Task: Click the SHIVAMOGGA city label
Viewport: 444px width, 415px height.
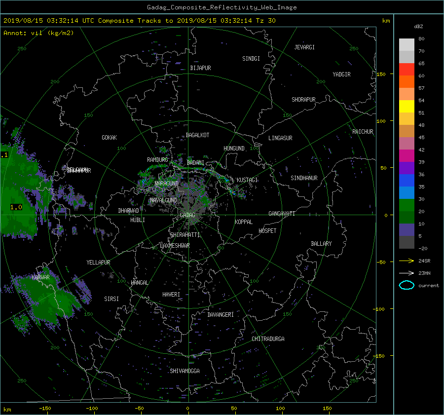Action: click(x=185, y=371)
